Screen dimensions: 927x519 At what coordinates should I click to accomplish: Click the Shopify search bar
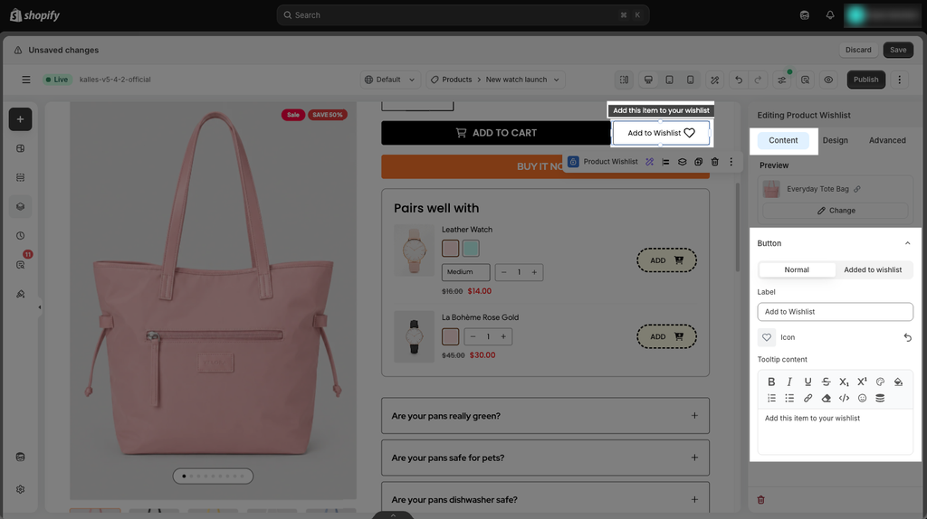(x=463, y=15)
